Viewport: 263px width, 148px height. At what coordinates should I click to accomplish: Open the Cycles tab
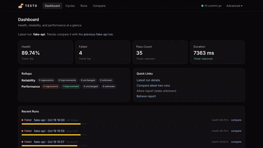[x=70, y=6]
